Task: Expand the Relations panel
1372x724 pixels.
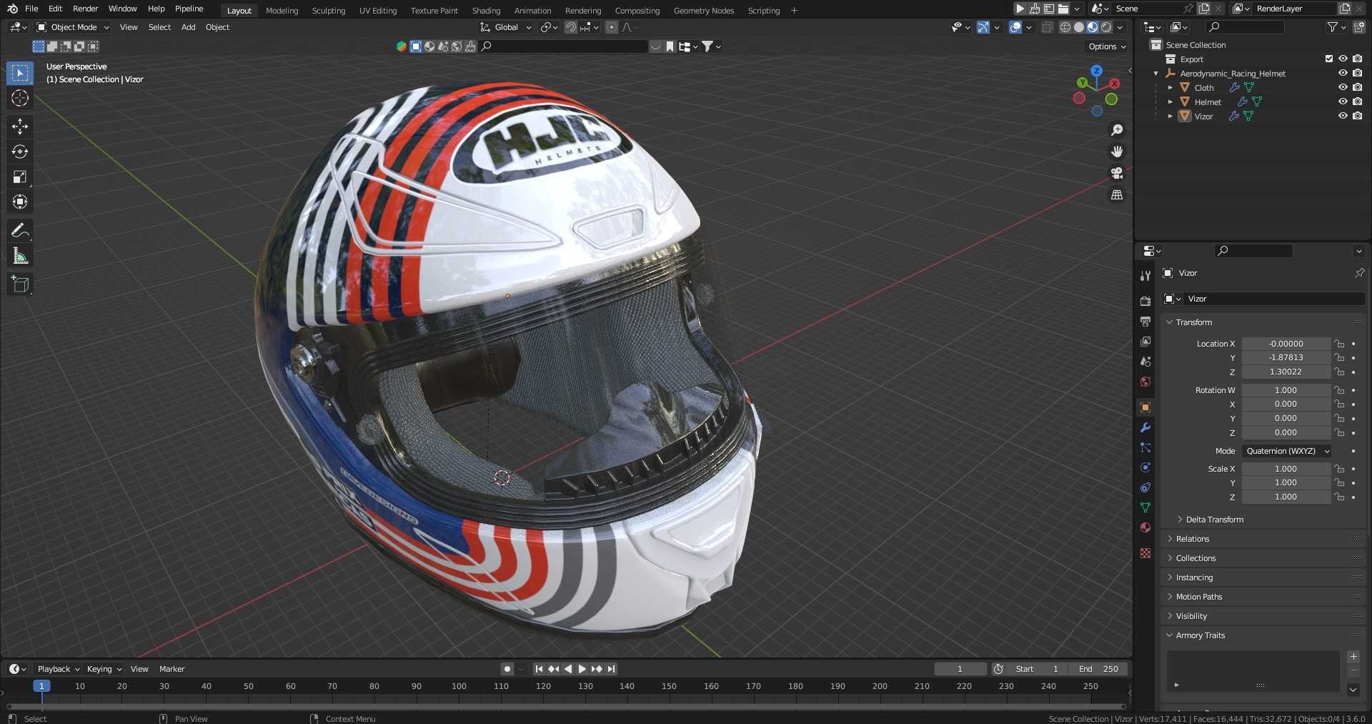Action: pyautogui.click(x=1193, y=539)
